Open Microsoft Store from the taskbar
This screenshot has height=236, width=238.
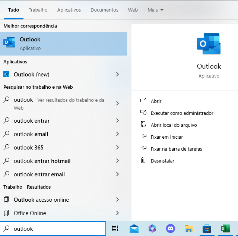pyautogui.click(x=207, y=229)
